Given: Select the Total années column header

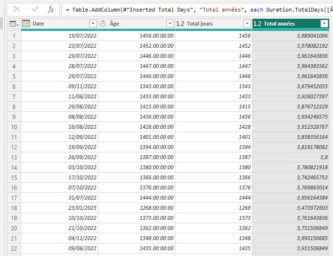Looking at the screenshot, I should pyautogui.click(x=291, y=24).
